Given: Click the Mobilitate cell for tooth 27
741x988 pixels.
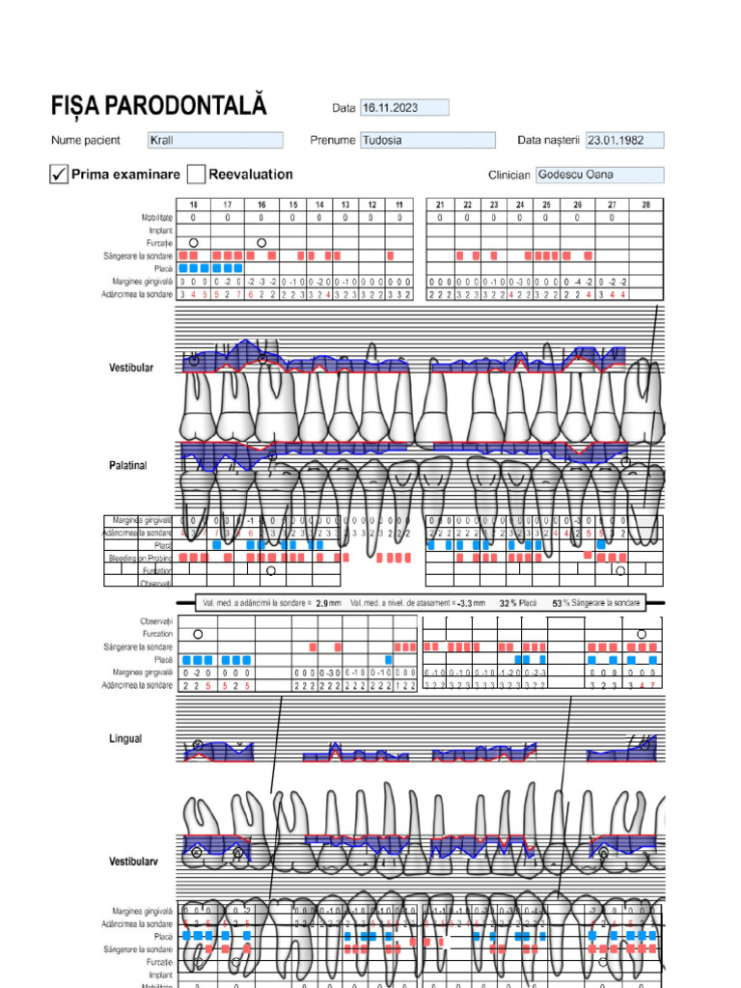Looking at the screenshot, I should (x=612, y=217).
